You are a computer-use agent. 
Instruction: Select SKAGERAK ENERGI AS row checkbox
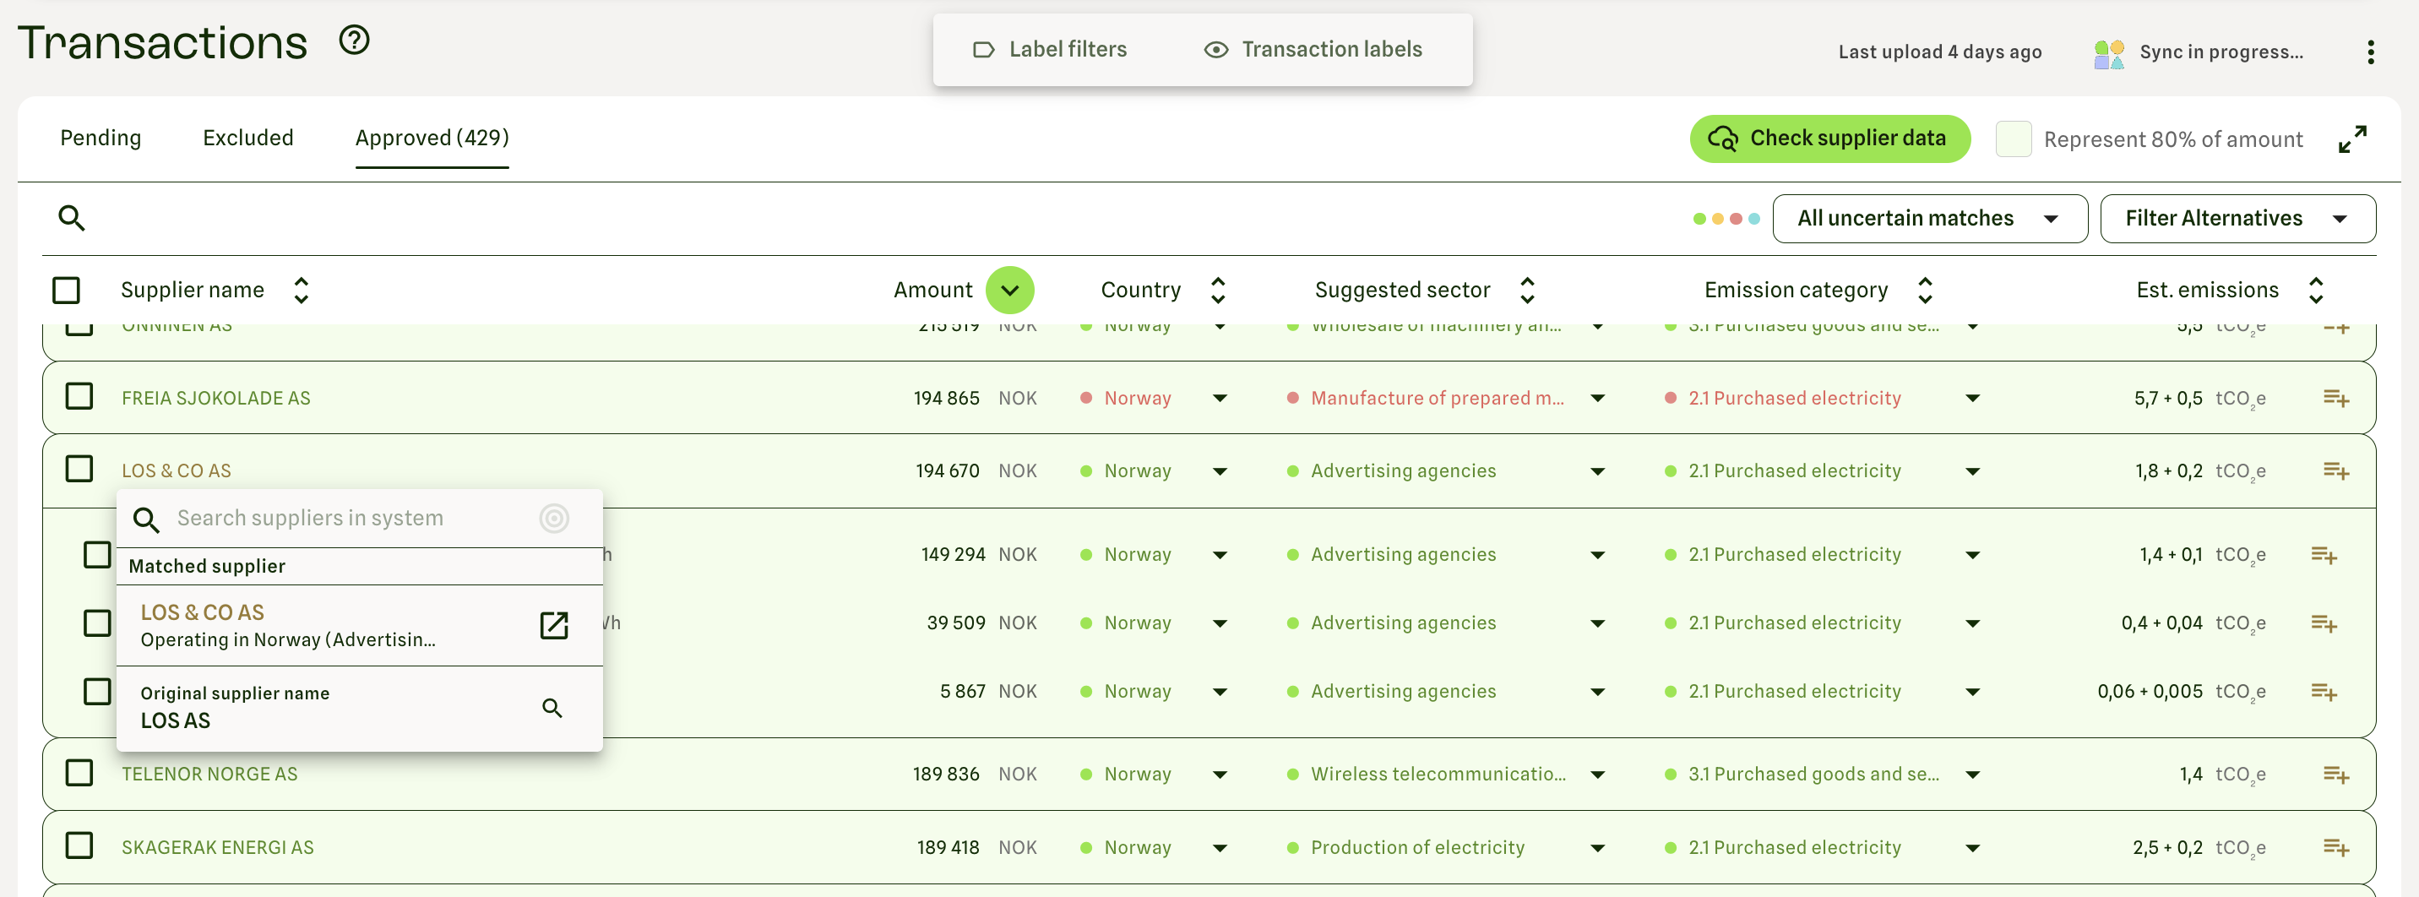tap(79, 845)
